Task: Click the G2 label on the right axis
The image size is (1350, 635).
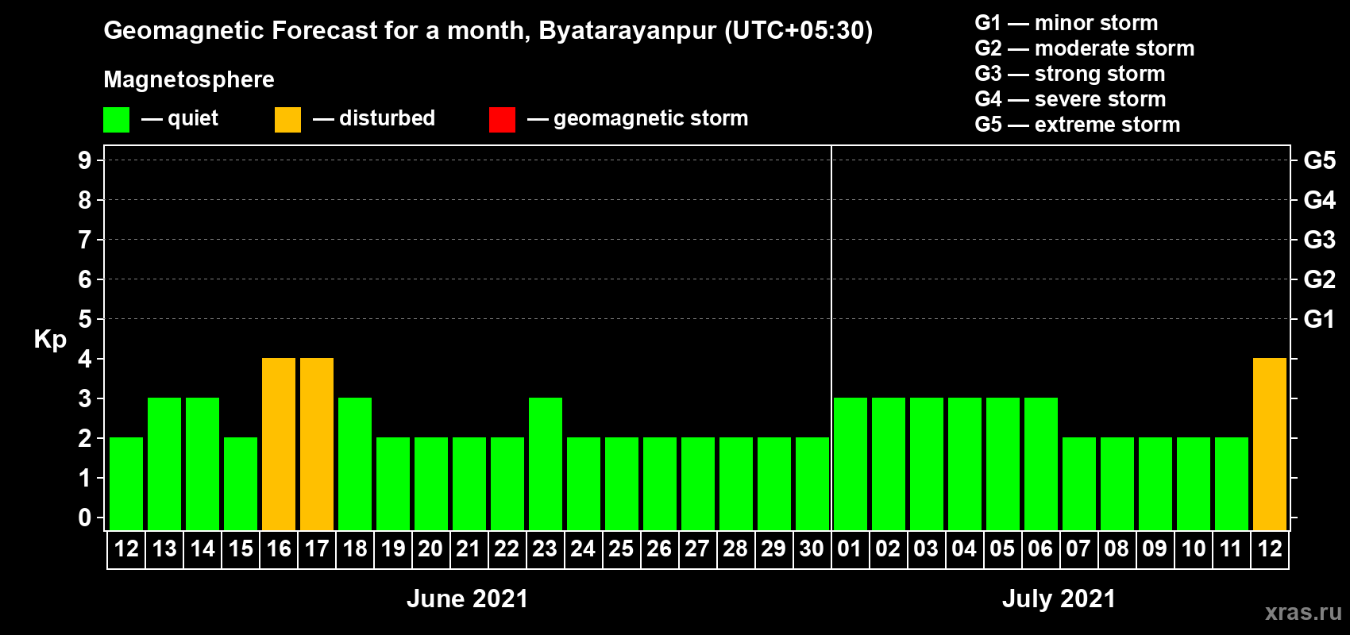Action: coord(1319,279)
